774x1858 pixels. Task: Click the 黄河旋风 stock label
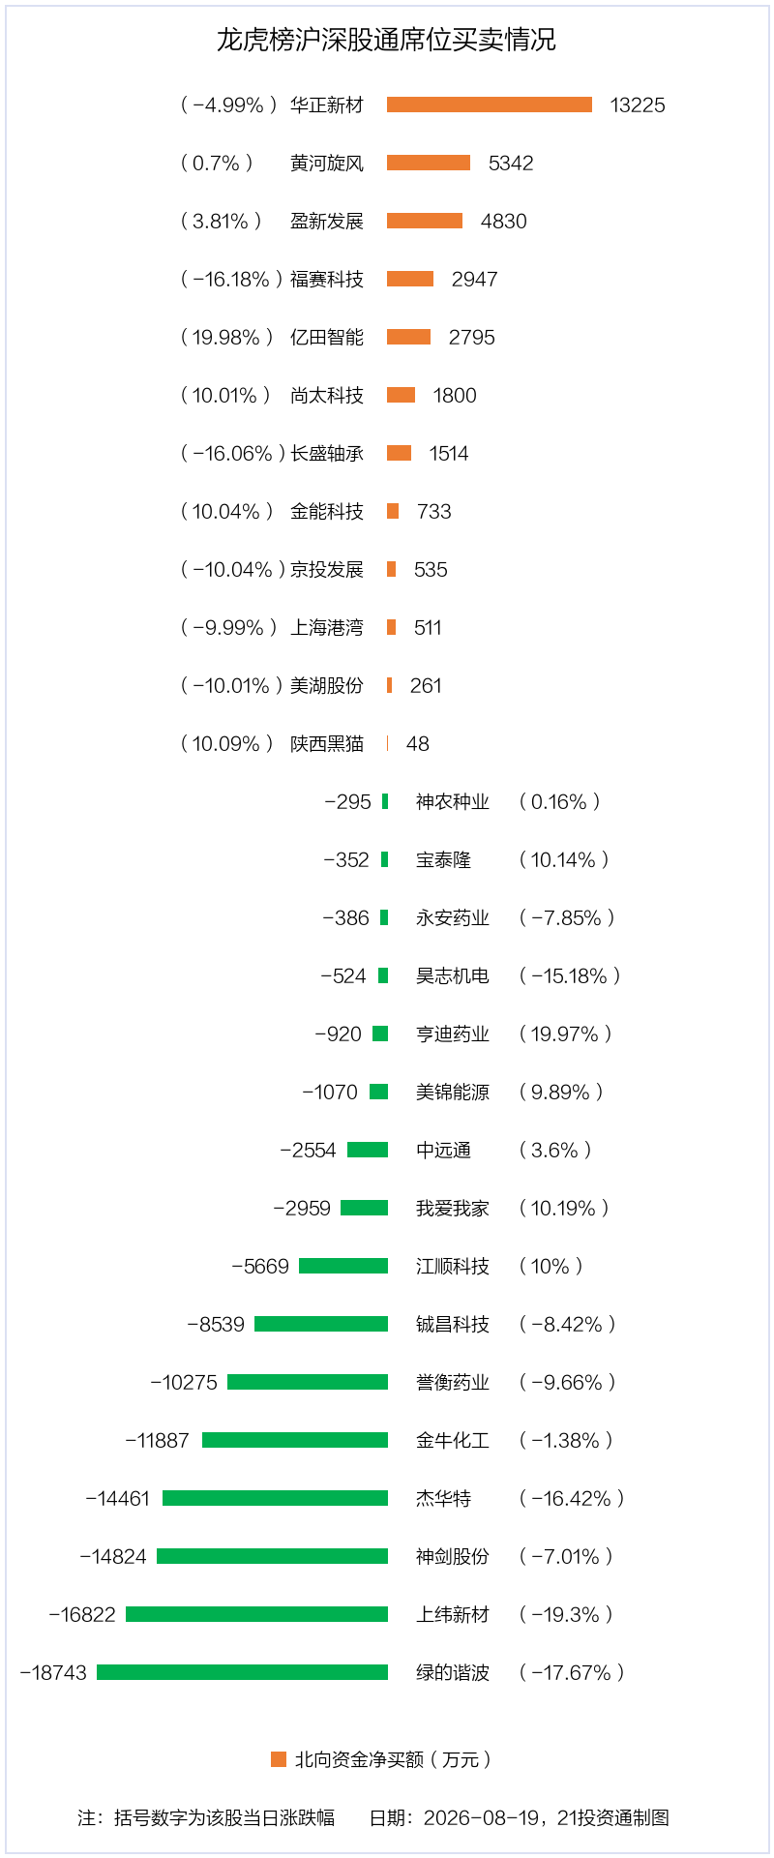click(x=327, y=163)
